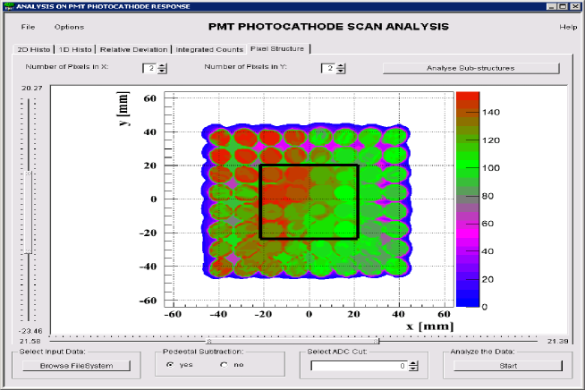Screen dimensions: 585x390
Task: Open the Help menu
Action: (x=568, y=27)
